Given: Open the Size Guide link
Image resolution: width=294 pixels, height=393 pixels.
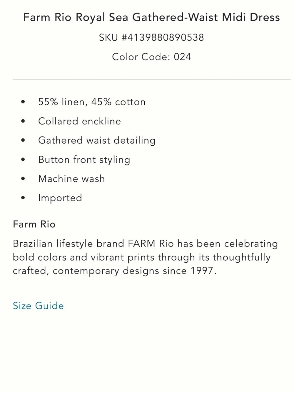Looking at the screenshot, I should click(38, 306).
